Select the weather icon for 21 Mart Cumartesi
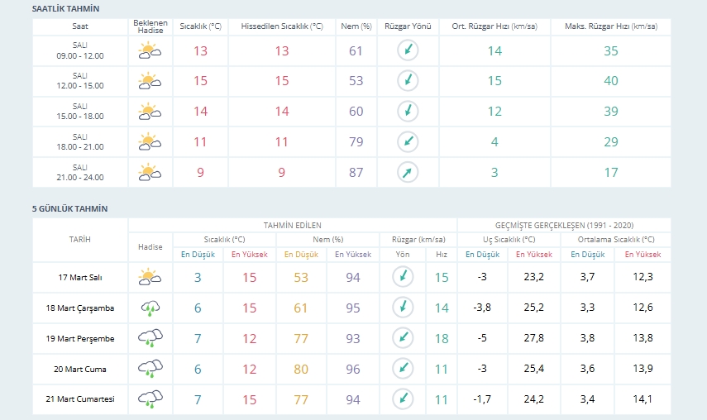Viewport: 707px width, 420px height. click(x=150, y=399)
